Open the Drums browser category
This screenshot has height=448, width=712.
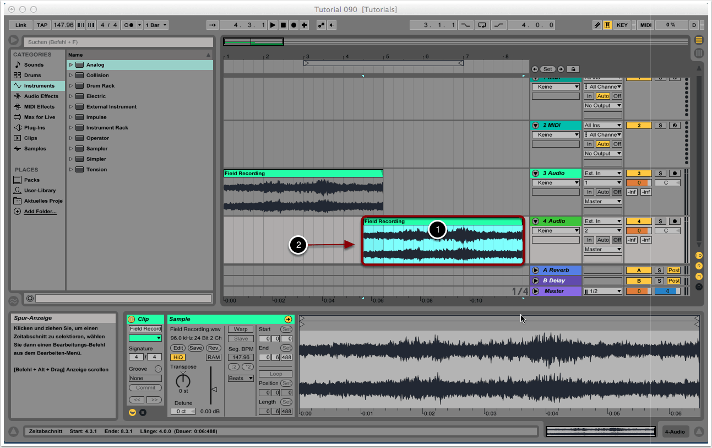pos(32,75)
